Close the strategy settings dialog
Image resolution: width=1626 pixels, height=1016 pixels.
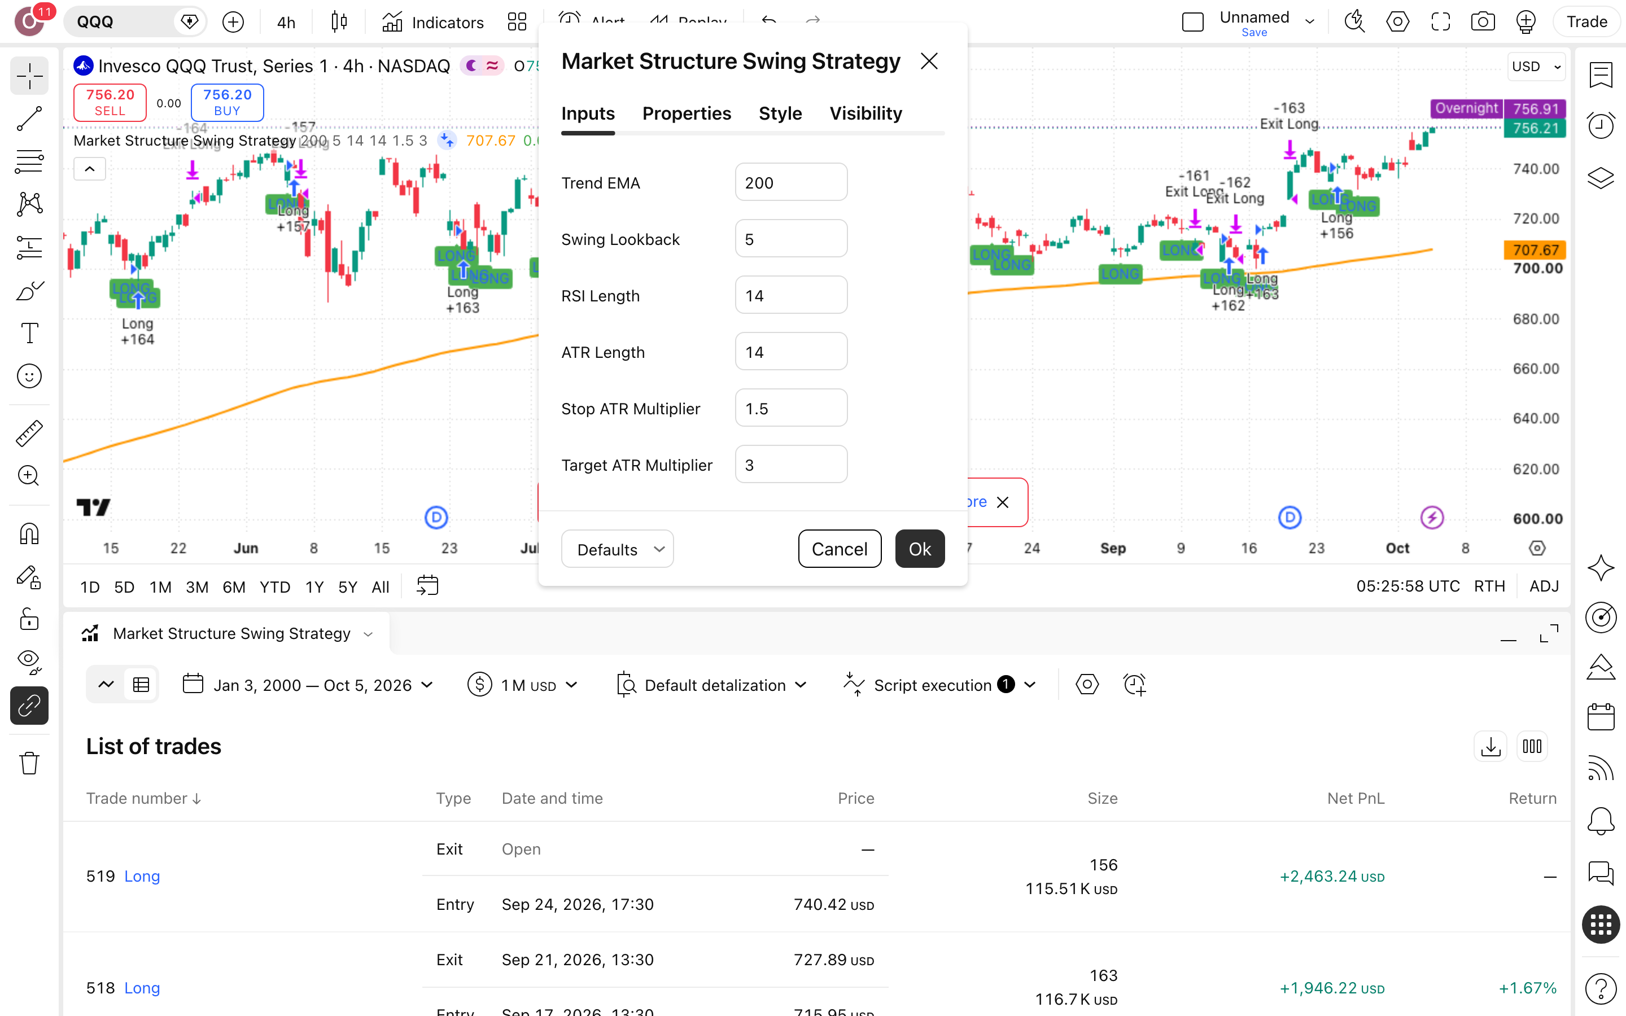tap(929, 61)
